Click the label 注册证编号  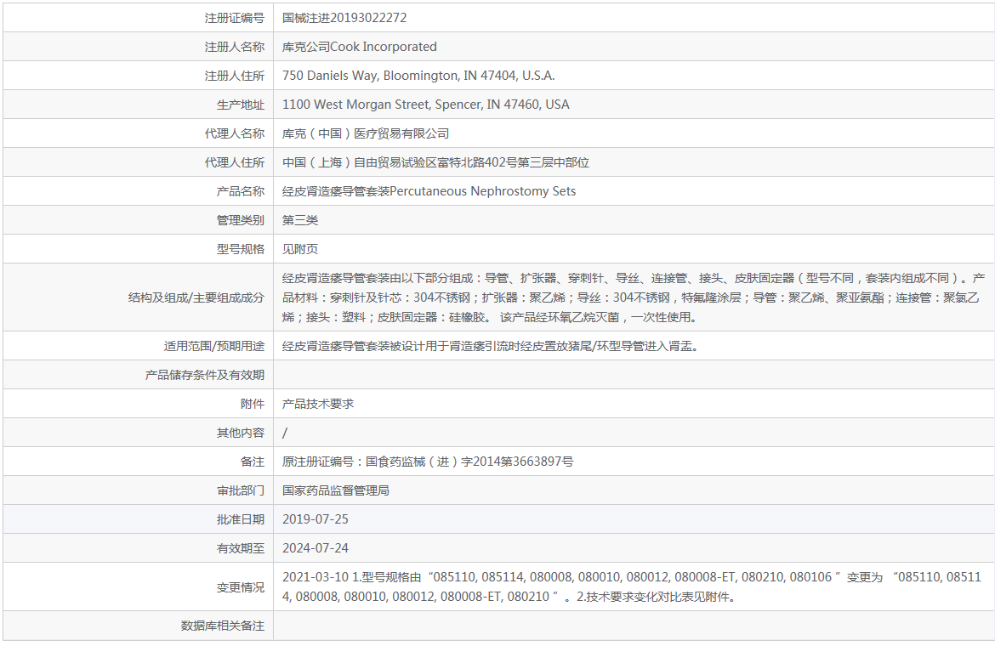234,18
